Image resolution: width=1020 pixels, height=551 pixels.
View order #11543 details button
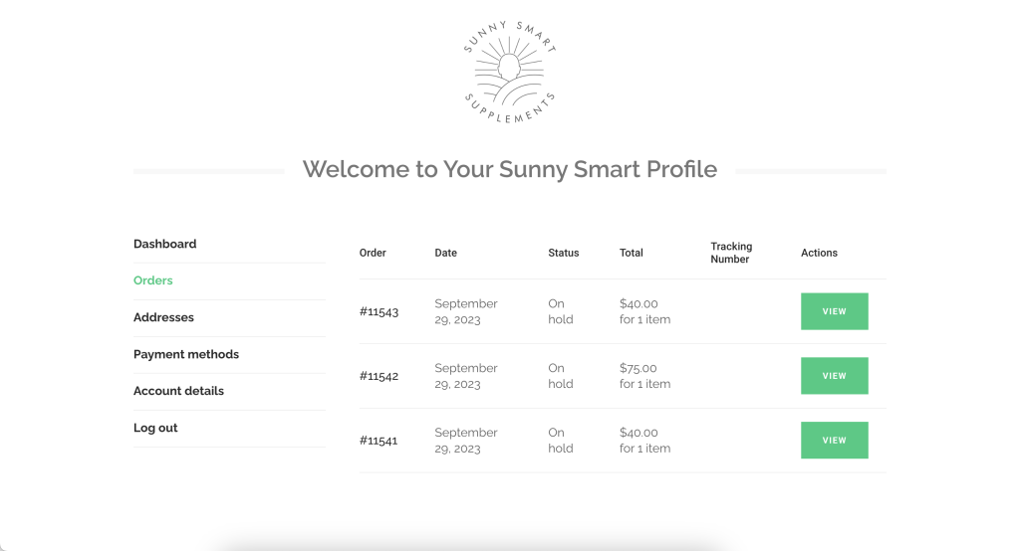tap(834, 311)
